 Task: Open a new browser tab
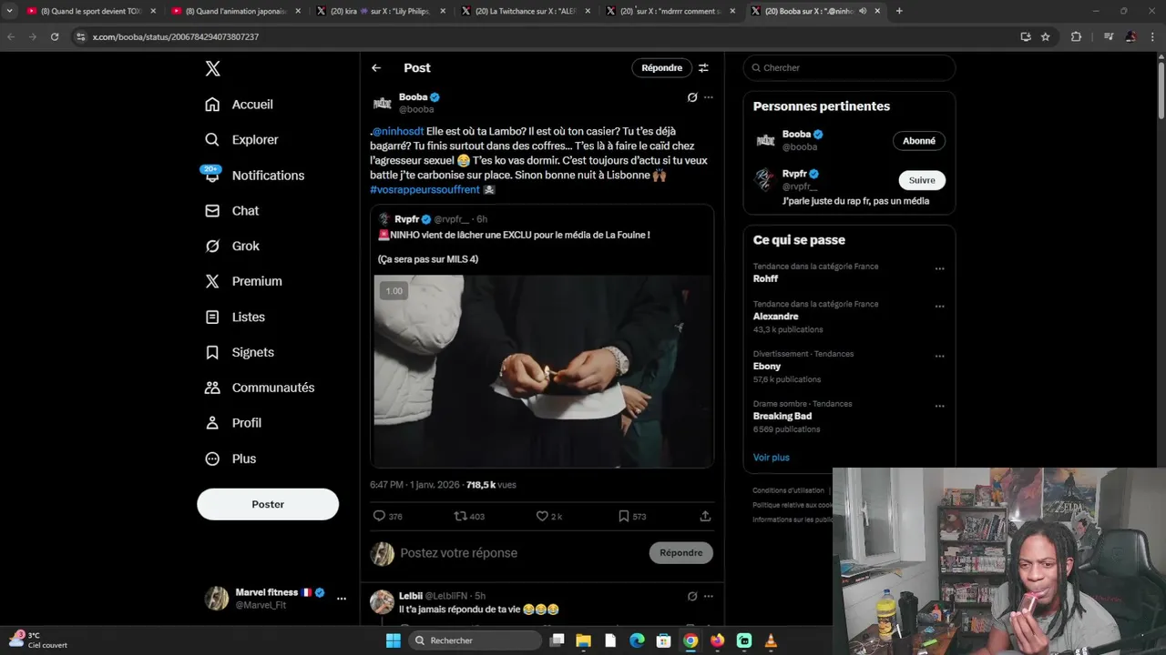click(x=899, y=11)
